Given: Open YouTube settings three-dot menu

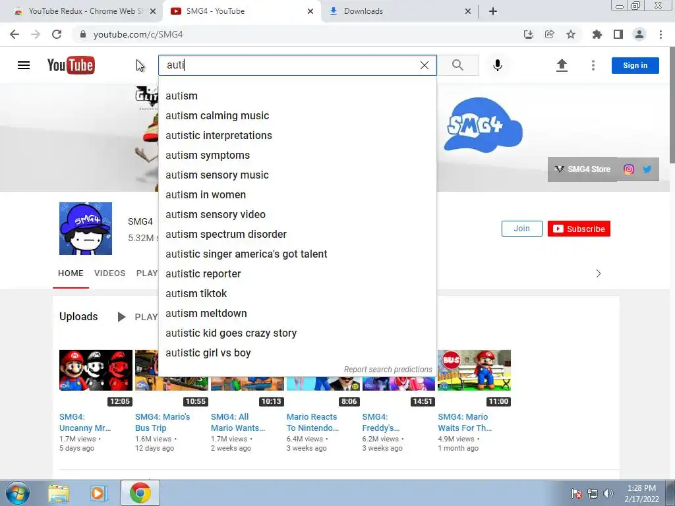Looking at the screenshot, I should pos(593,65).
